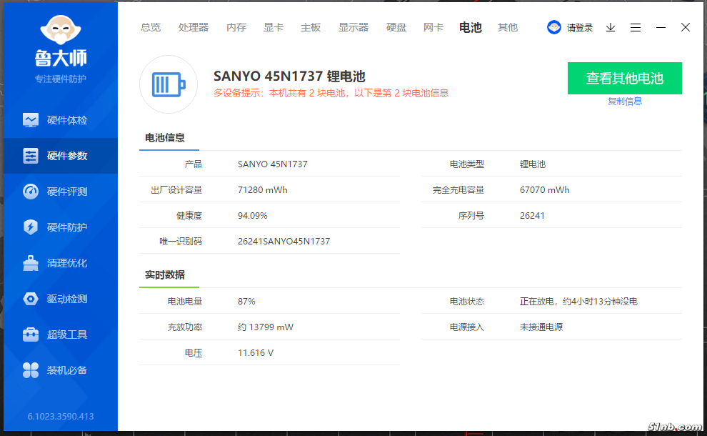
Task: Click the download arrow icon in title bar
Action: (x=611, y=27)
